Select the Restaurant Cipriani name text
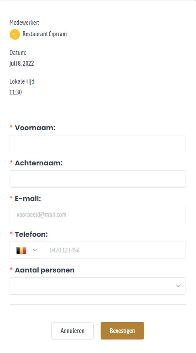The height and width of the screenshot is (353, 196). pos(44,34)
